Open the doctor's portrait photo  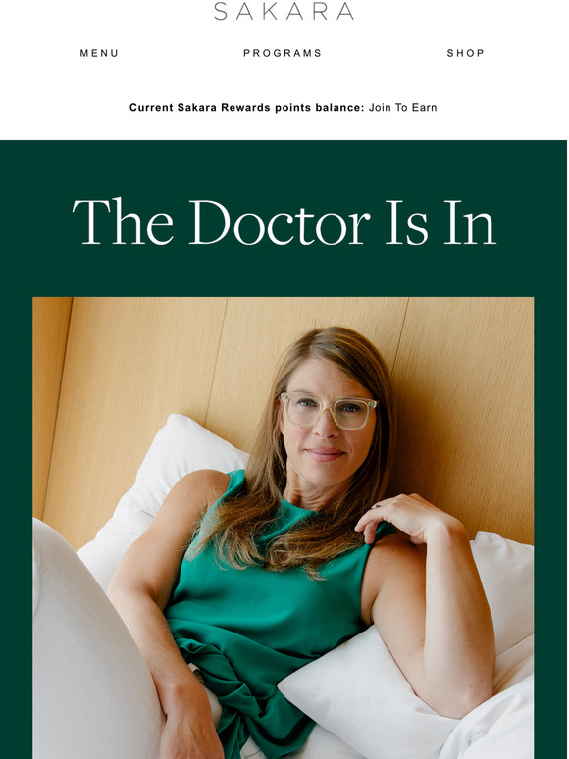coord(284,529)
